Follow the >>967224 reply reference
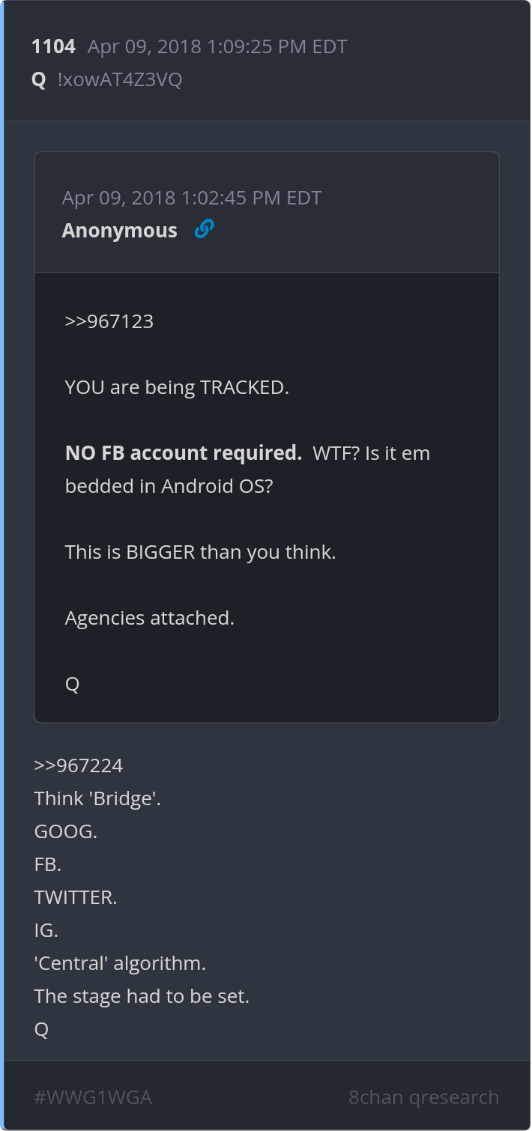This screenshot has height=1131, width=532. (x=79, y=765)
